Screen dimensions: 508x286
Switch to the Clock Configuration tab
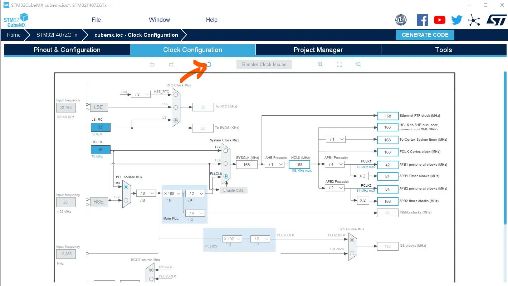pyautogui.click(x=193, y=50)
